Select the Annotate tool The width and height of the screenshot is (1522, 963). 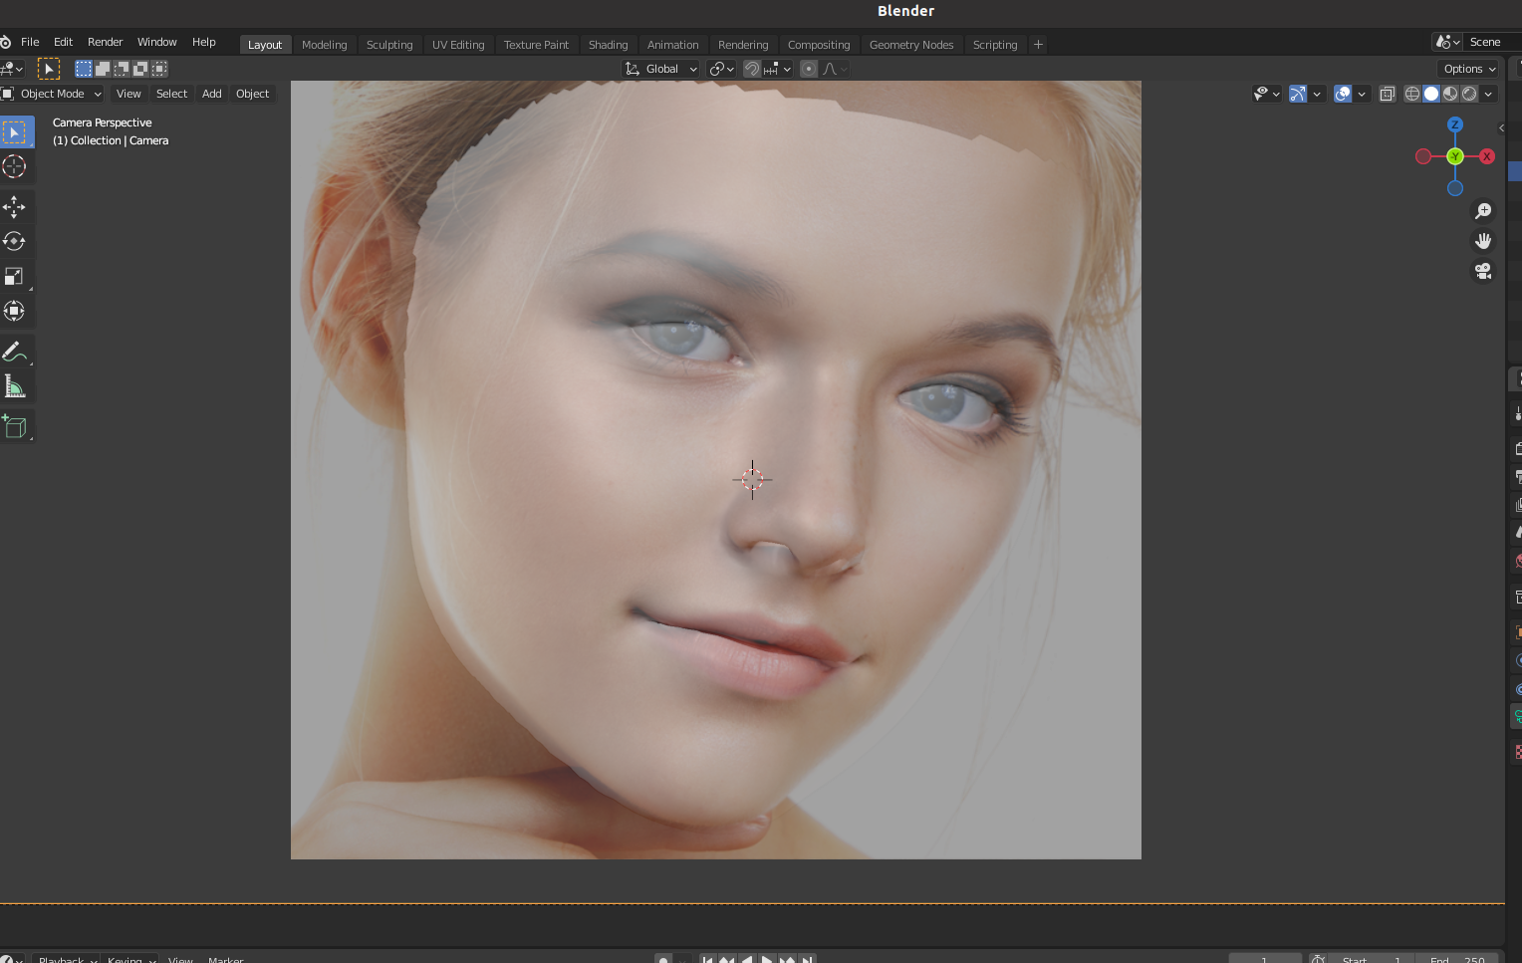pyautogui.click(x=15, y=351)
